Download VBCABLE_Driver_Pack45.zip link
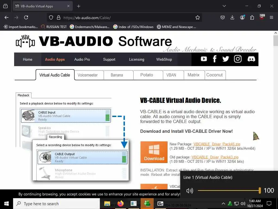Screen dimensions: 278x209 [217, 144]
